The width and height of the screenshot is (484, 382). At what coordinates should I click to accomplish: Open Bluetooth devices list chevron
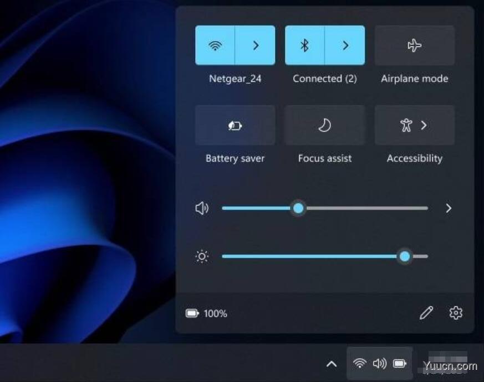[x=345, y=45]
